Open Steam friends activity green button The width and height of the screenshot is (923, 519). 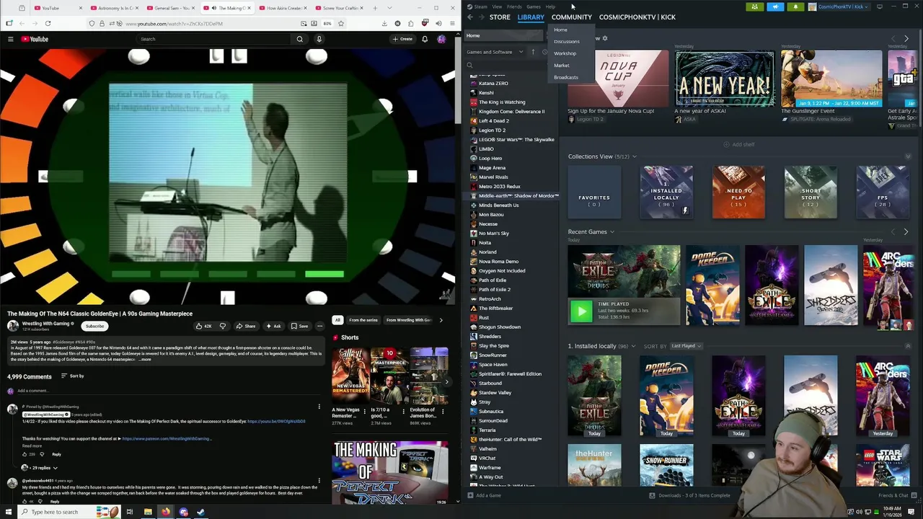754,6
